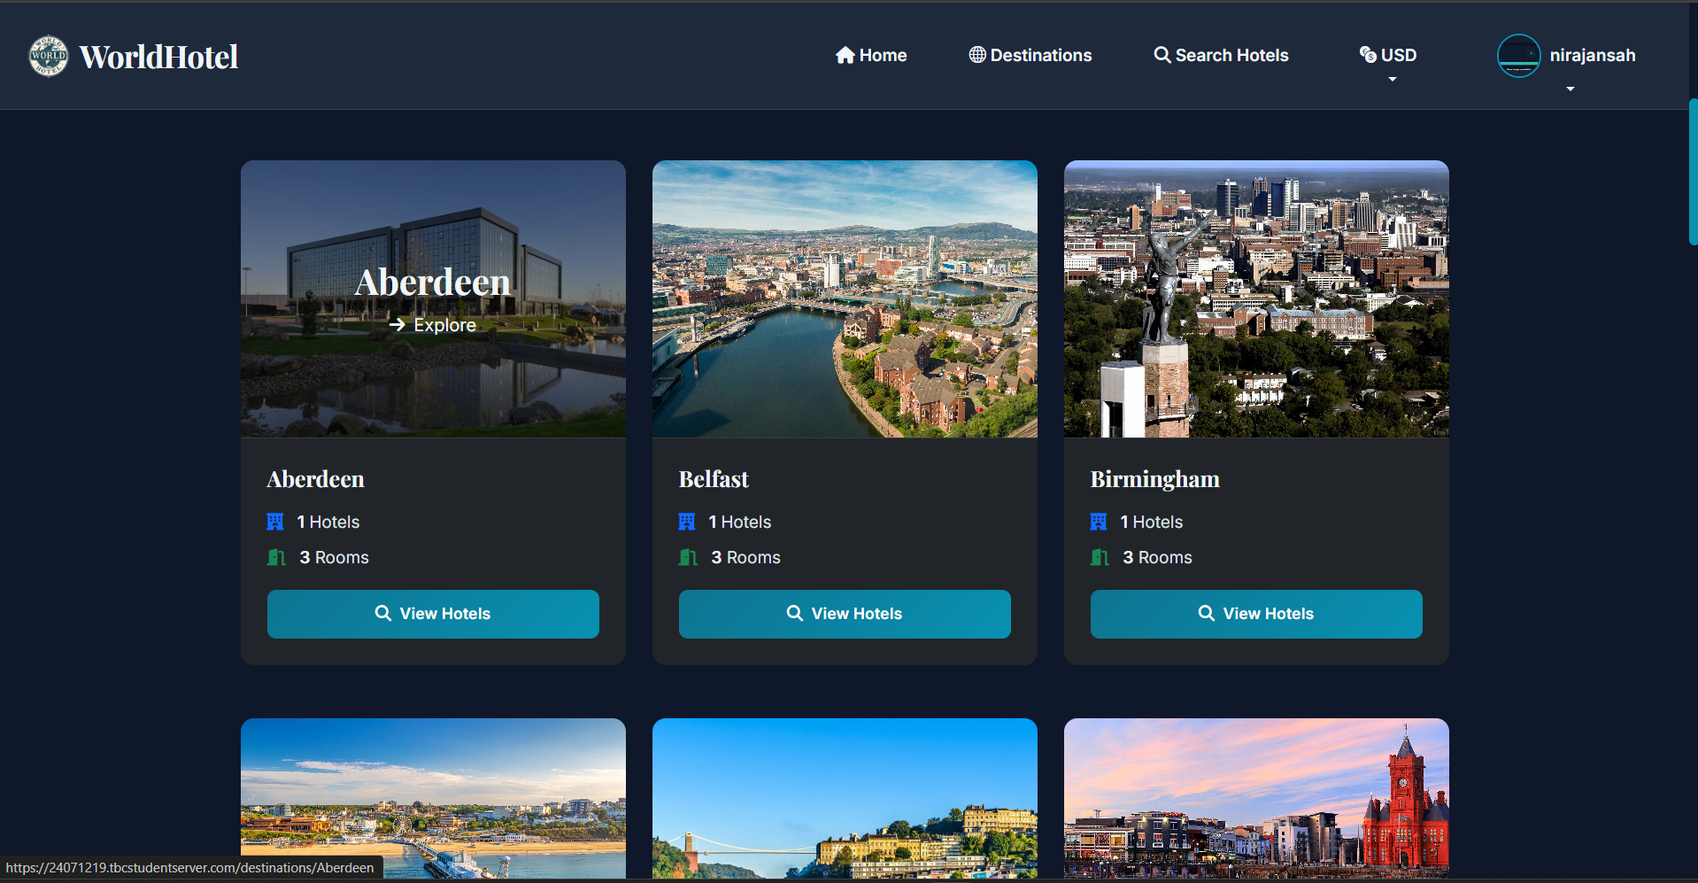Click the green rooms icon under Birmingham
Image resolution: width=1698 pixels, height=883 pixels.
point(1100,557)
